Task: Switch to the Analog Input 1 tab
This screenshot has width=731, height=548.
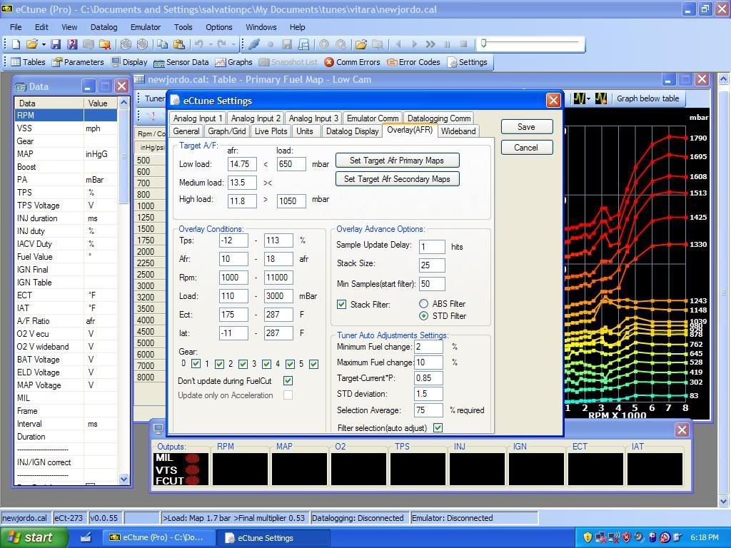Action: point(198,118)
